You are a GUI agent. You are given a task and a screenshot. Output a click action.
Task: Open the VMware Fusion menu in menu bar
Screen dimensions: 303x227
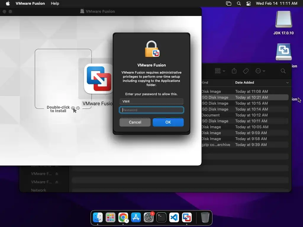click(x=30, y=3)
